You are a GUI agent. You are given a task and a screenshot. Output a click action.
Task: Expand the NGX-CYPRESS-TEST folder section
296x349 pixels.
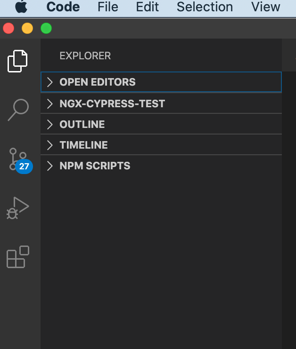click(112, 103)
